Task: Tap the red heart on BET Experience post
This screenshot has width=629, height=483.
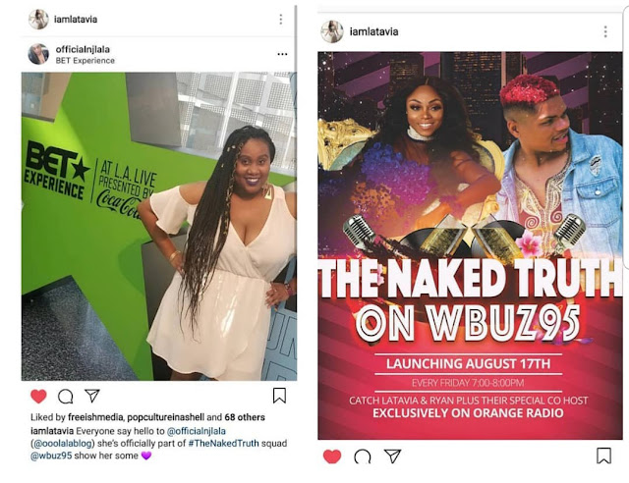Action: click(38, 396)
